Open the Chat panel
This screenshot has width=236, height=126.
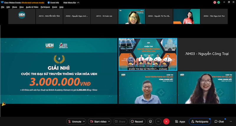[219, 121]
